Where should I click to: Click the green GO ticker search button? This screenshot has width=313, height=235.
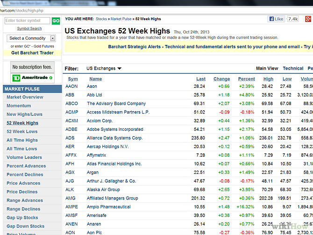(56, 21)
